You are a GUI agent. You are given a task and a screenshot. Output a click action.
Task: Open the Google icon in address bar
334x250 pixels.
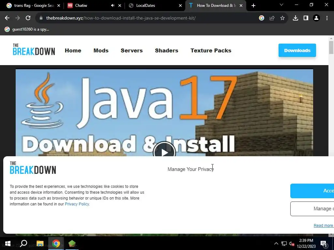tap(262, 18)
